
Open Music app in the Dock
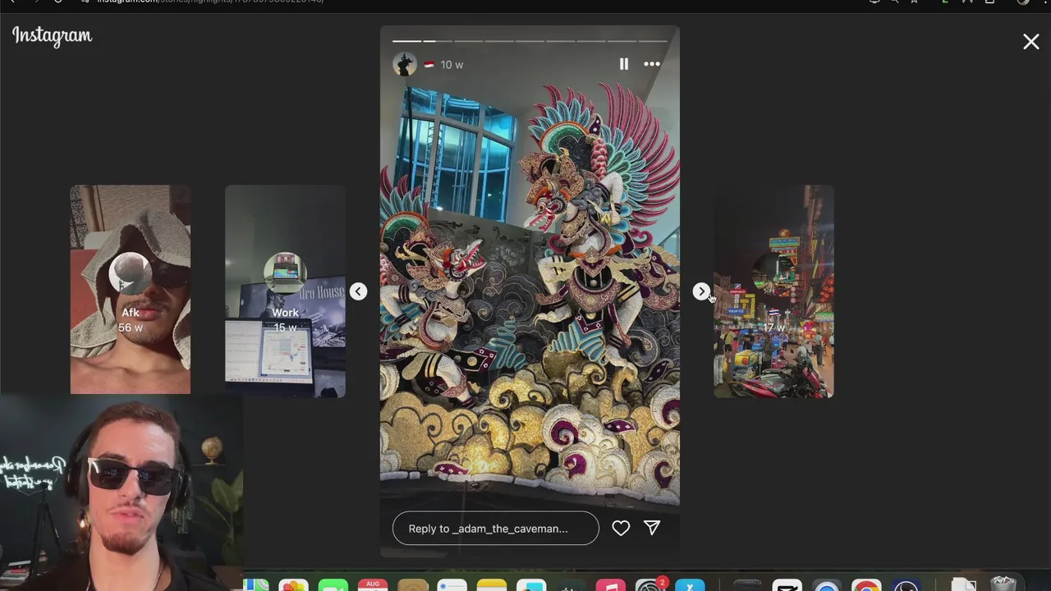(611, 585)
